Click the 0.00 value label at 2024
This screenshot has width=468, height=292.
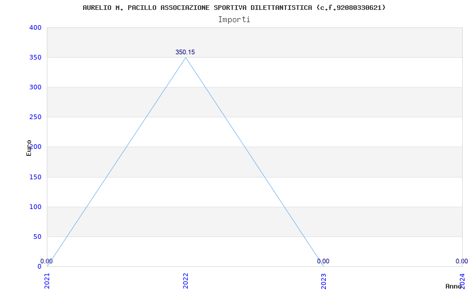coord(462,261)
